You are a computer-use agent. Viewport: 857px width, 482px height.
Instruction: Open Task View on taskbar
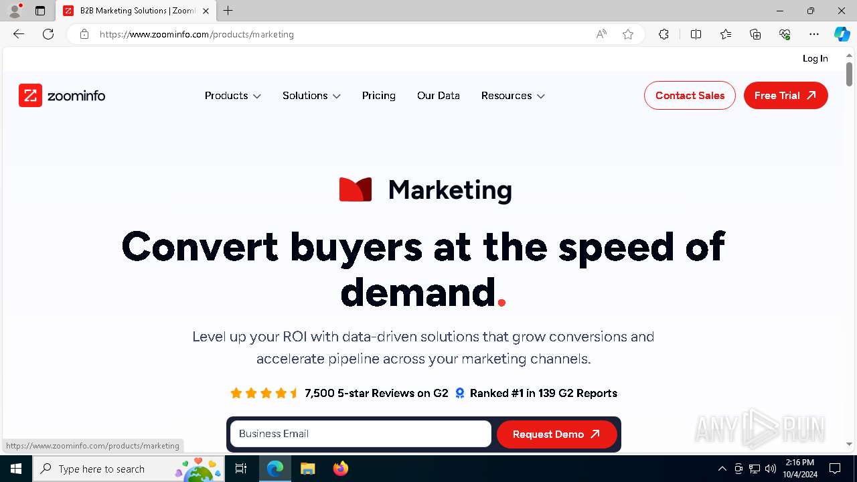pyautogui.click(x=241, y=469)
